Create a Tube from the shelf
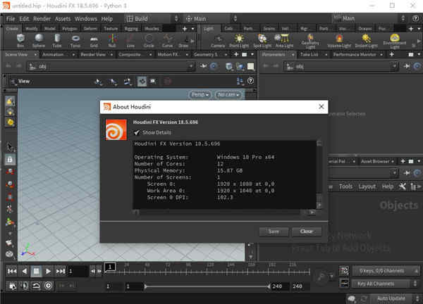This screenshot has height=304, width=423. click(57, 41)
